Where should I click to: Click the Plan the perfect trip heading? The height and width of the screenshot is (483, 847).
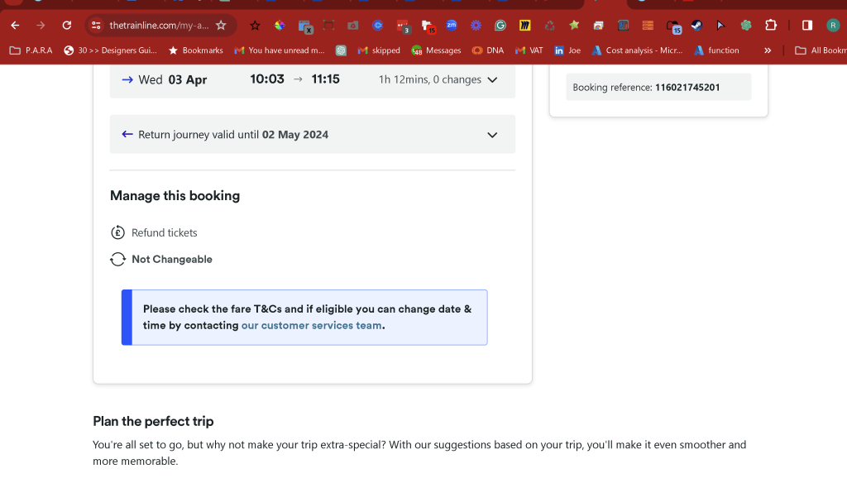click(x=153, y=422)
